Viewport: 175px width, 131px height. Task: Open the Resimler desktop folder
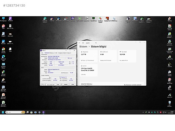[x=3, y=42]
